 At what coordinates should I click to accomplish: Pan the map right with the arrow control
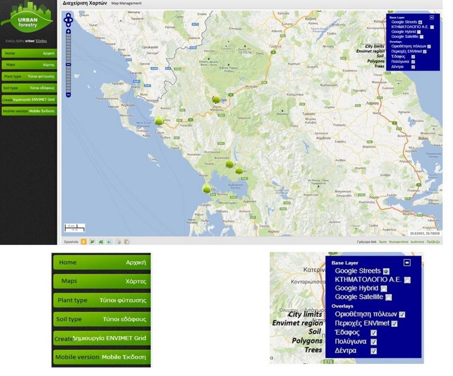tap(71, 20)
